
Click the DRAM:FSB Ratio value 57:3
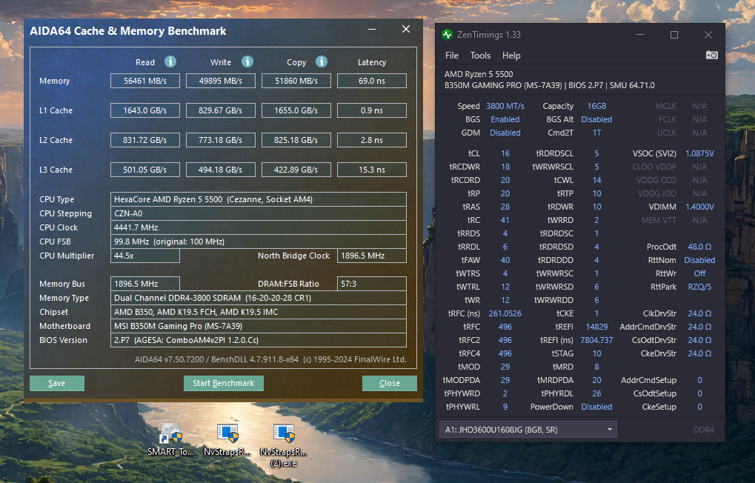(372, 284)
